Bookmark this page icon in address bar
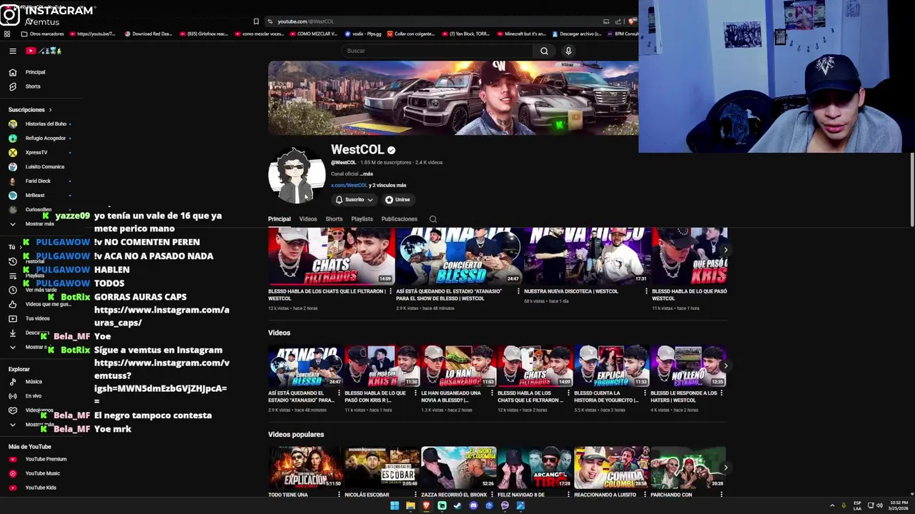Screen dimensions: 915x514 tap(256, 21)
